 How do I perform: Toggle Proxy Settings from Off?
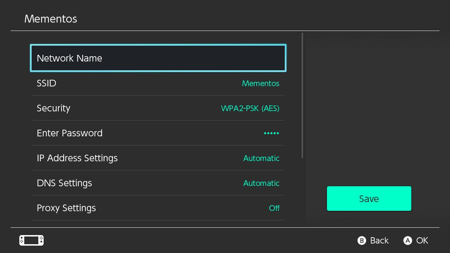(x=275, y=208)
